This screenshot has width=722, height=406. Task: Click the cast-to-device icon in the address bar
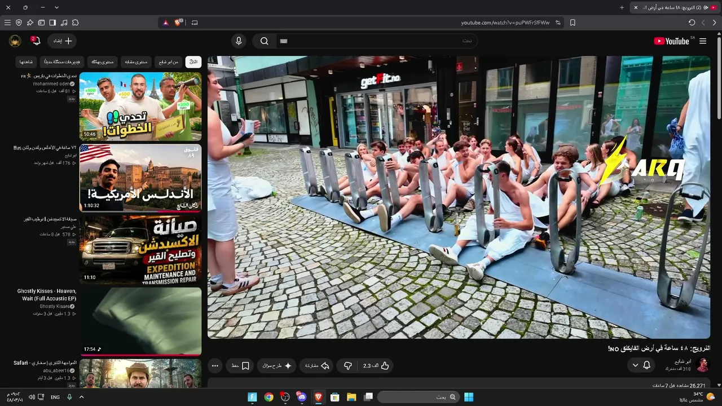tap(195, 23)
